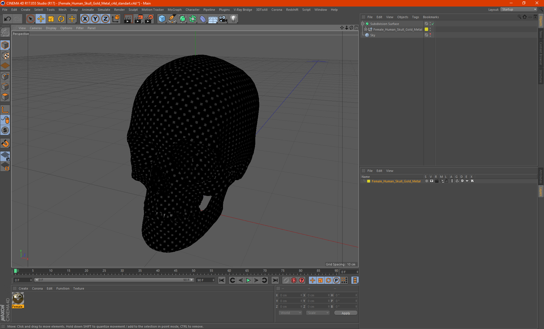
Task: Toggle layer Solo dot for skull layer
Action: (x=426, y=181)
